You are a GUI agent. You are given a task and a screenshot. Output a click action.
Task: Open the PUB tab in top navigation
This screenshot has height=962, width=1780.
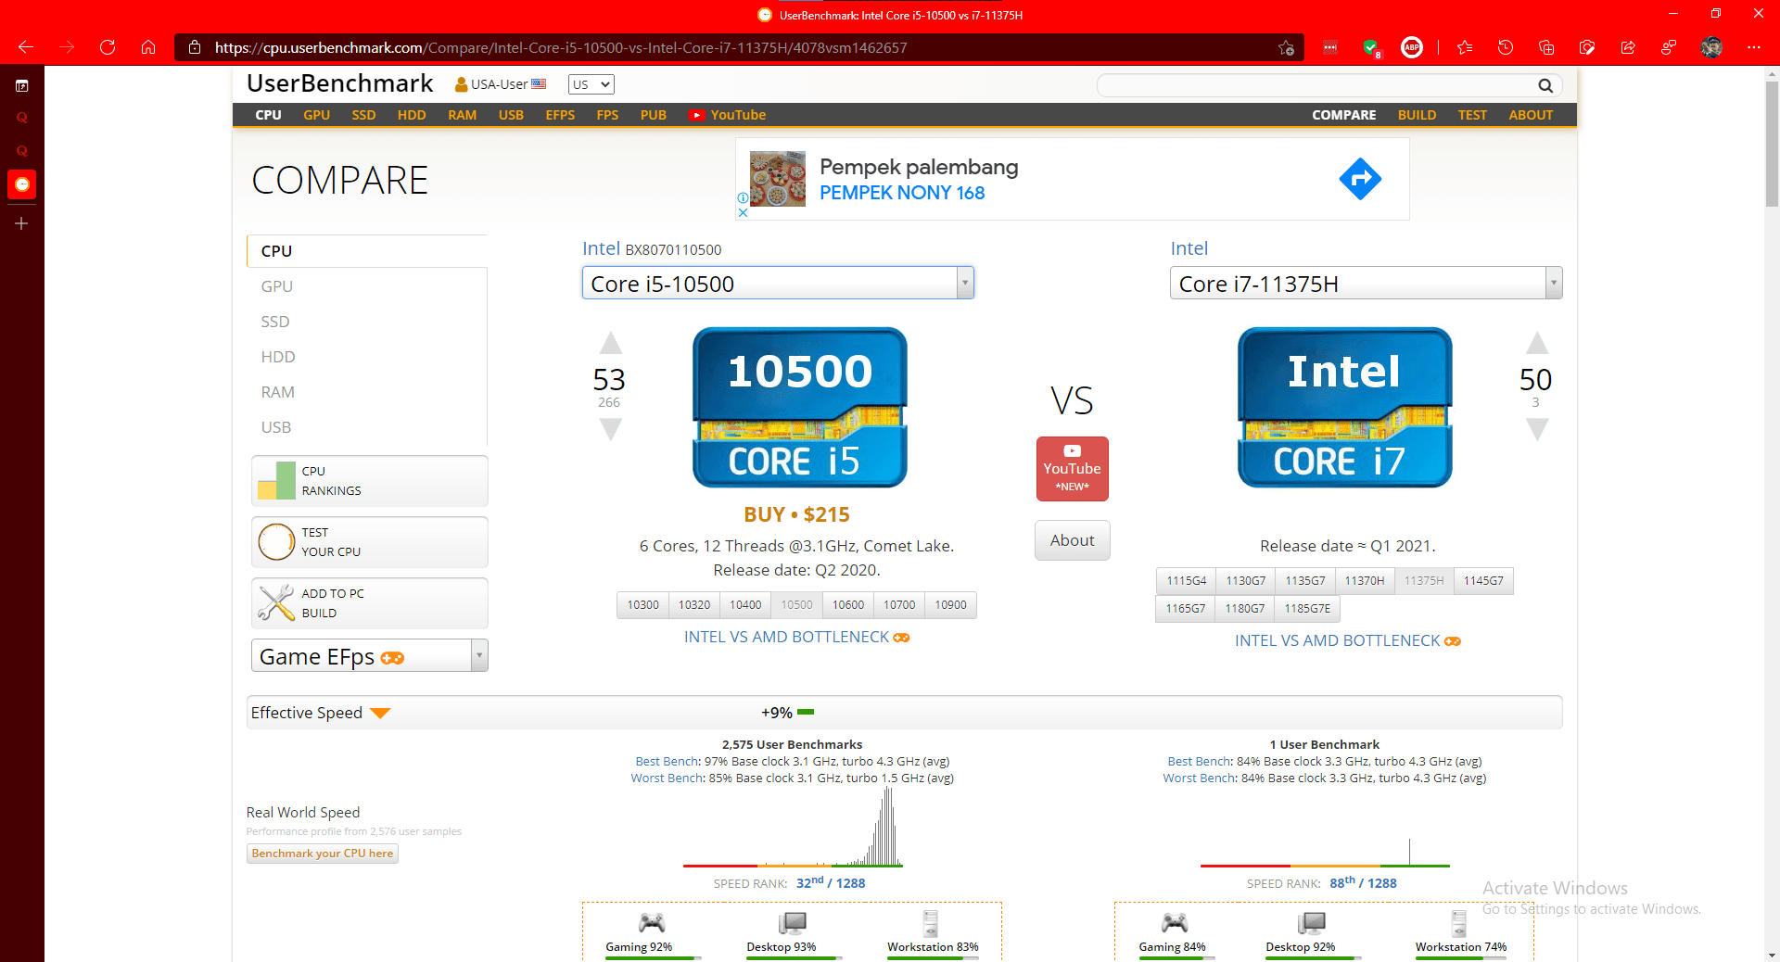coord(654,115)
